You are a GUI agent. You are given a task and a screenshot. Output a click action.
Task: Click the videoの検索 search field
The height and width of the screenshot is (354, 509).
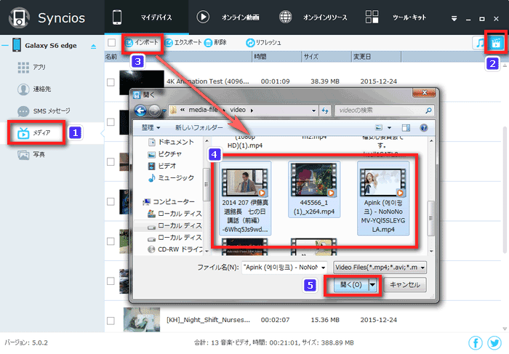(385, 110)
